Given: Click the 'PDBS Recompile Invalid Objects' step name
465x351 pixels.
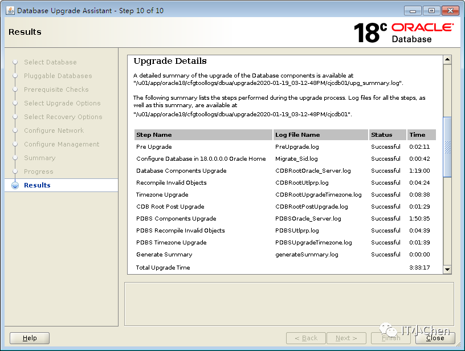Looking at the screenshot, I should click(181, 230).
